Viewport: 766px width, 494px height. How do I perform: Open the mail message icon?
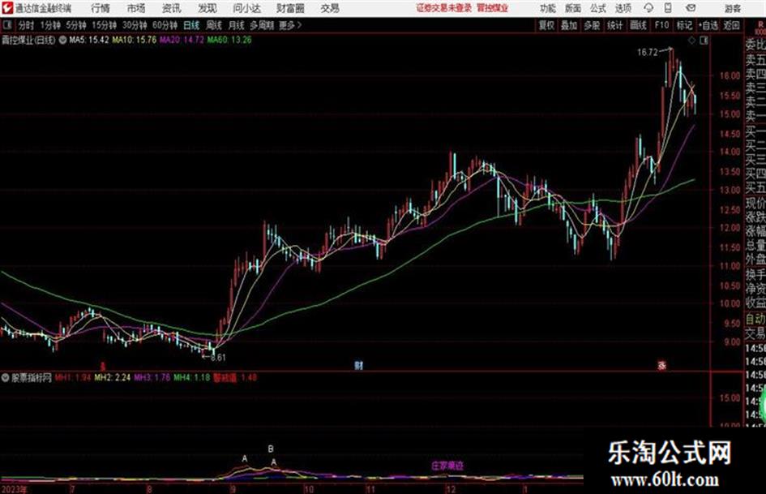pyautogui.click(x=691, y=8)
